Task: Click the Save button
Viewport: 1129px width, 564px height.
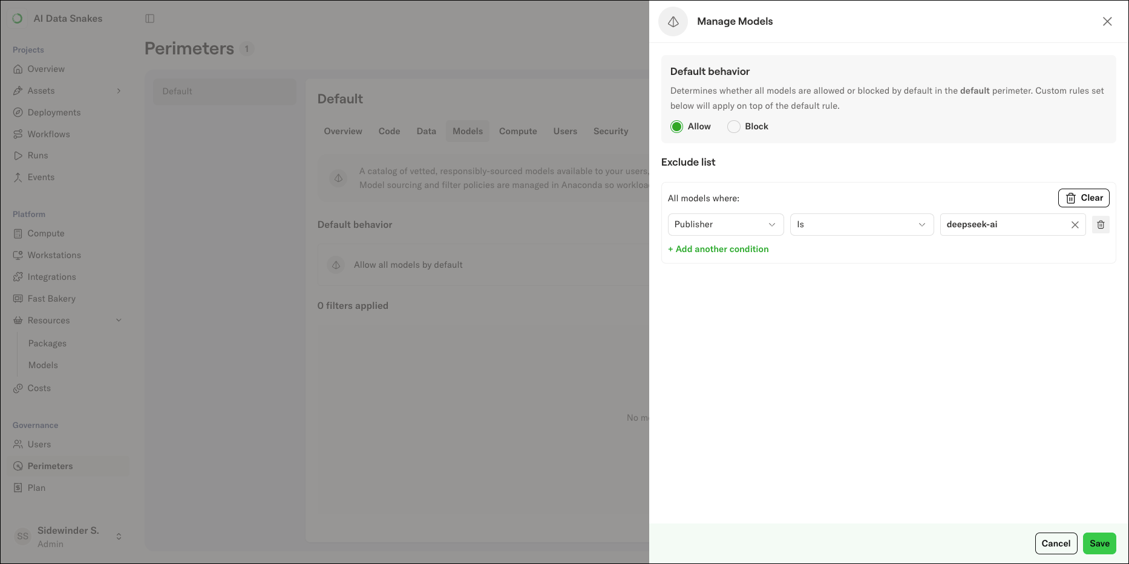Action: (x=1099, y=543)
